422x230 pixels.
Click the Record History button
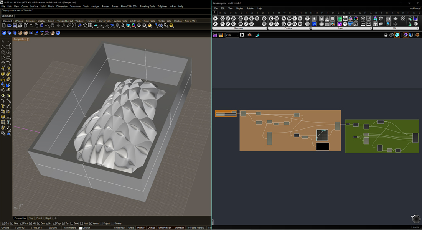pyautogui.click(x=196, y=228)
